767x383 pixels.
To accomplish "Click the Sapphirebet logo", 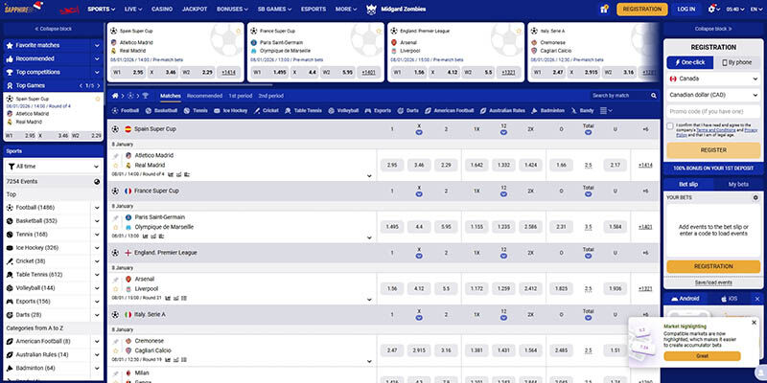I will click(23, 8).
